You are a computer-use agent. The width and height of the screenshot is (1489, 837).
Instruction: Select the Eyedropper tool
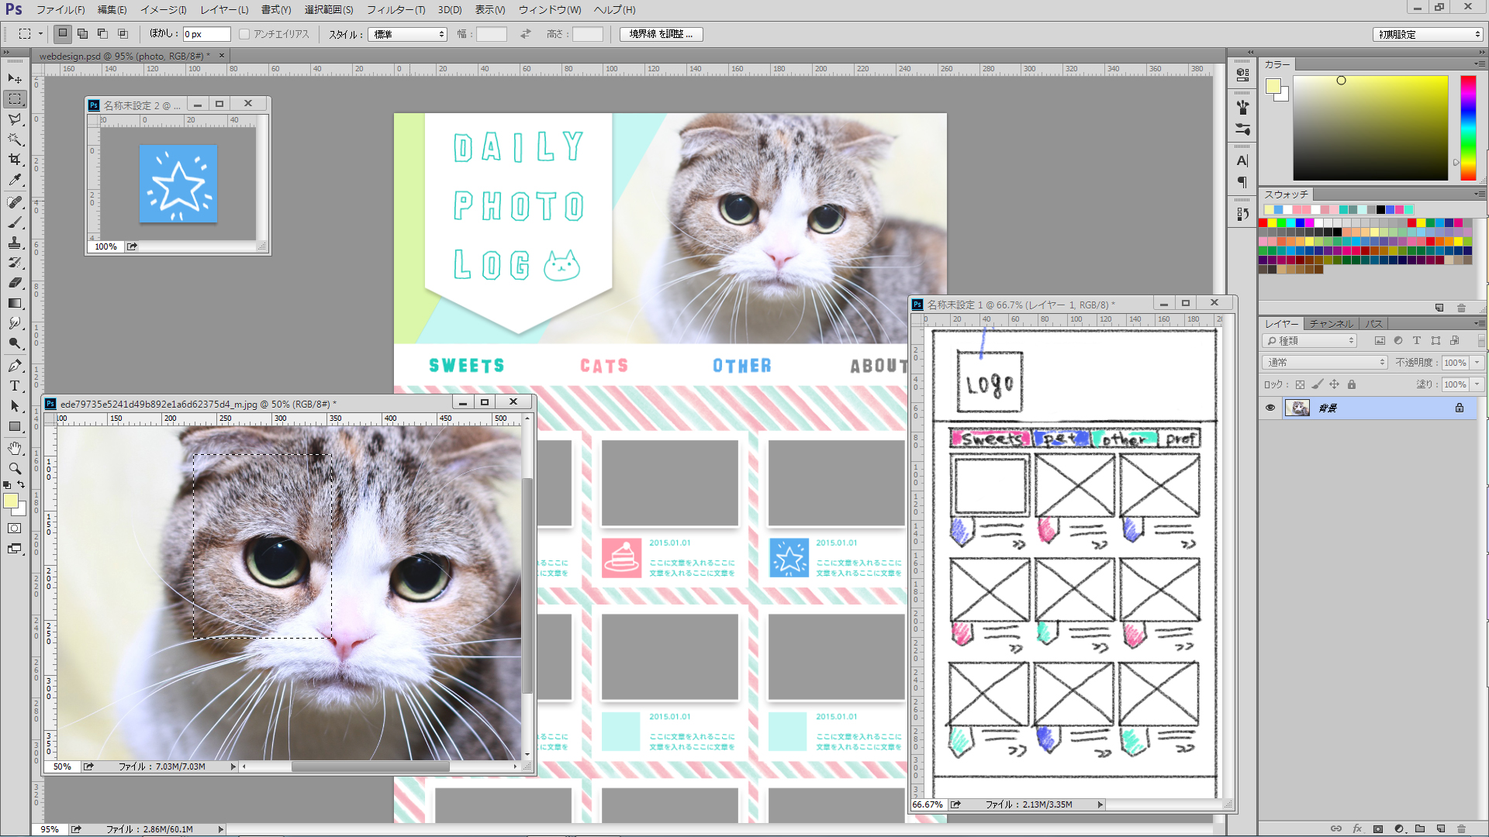15,180
